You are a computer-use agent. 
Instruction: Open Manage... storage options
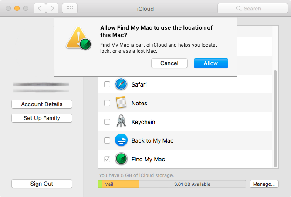264,184
